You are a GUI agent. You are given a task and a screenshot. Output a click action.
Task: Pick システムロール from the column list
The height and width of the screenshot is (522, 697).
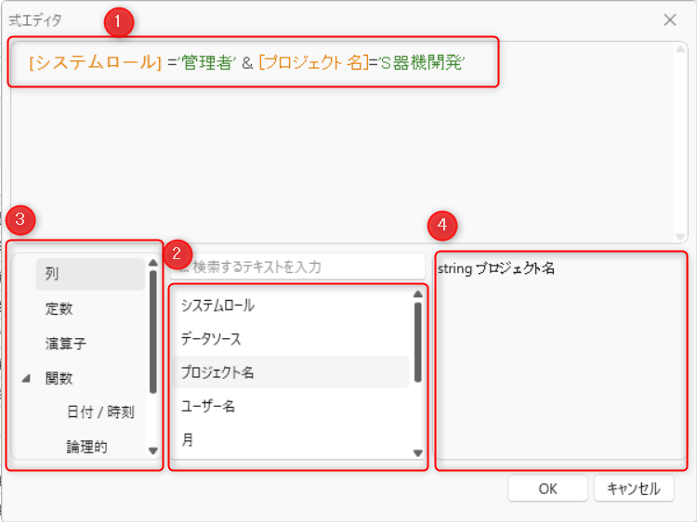click(x=217, y=305)
